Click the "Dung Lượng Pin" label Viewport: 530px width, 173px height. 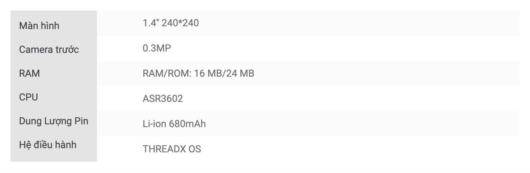pyautogui.click(x=53, y=121)
